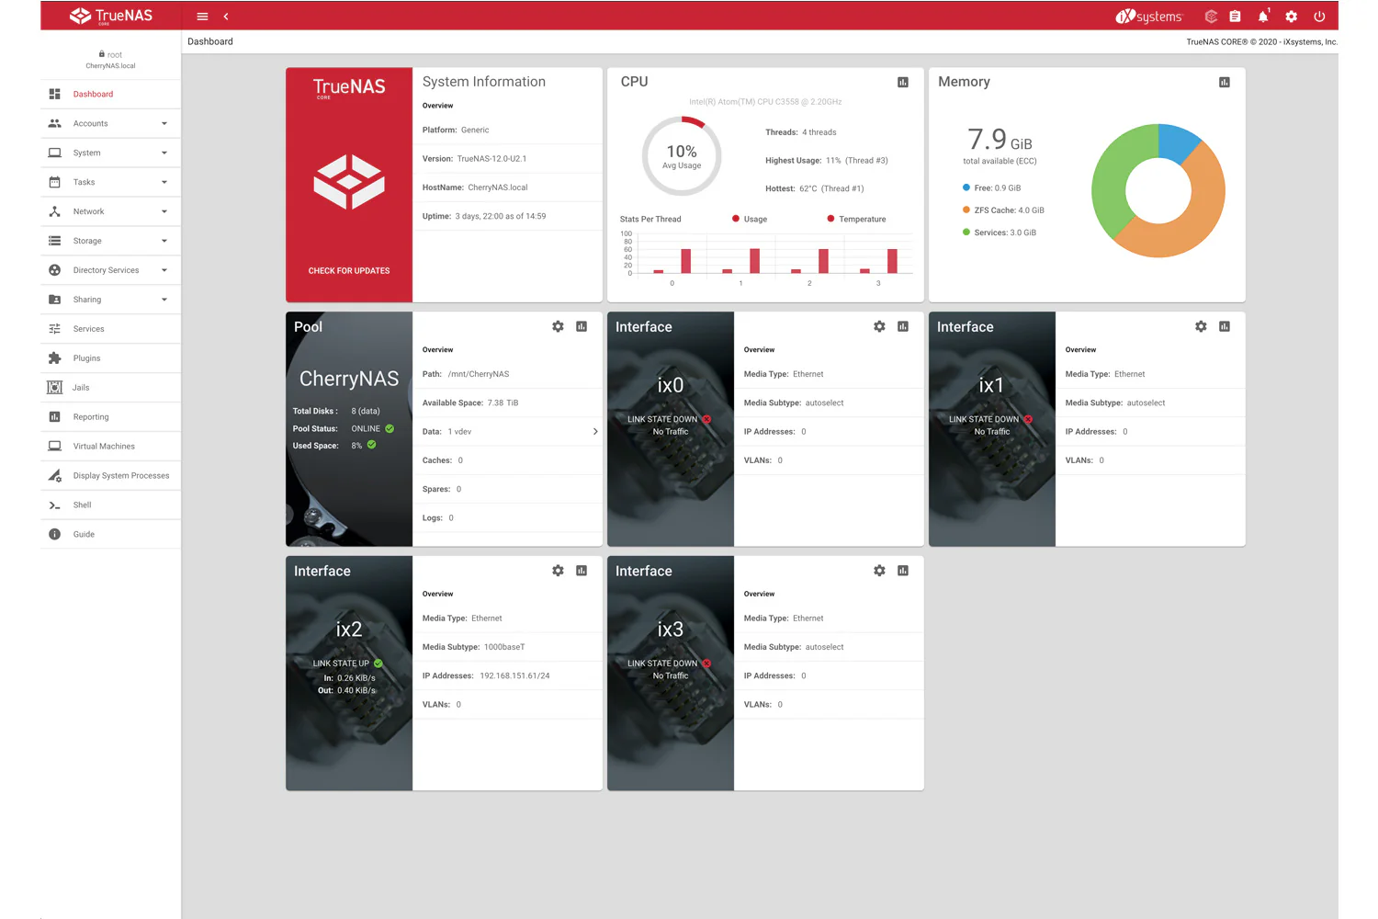Open CherryNAS pool settings gear
Viewport: 1378px width, 919px height.
click(x=558, y=326)
